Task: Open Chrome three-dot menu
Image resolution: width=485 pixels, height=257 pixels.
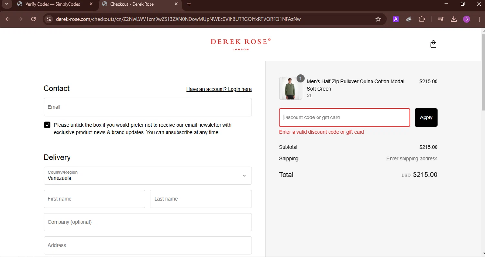Action: 479,19
